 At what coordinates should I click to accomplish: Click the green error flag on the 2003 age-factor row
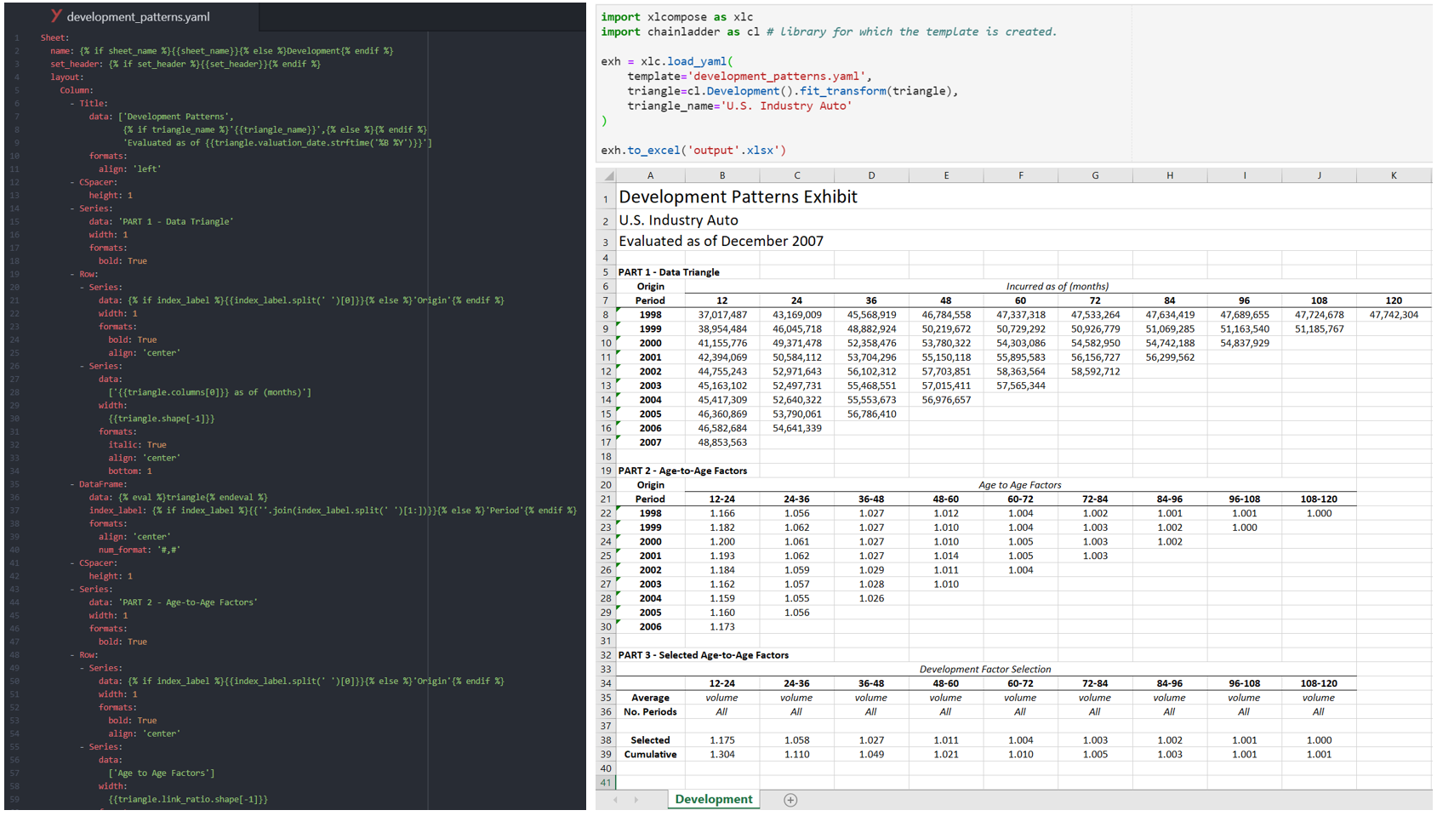click(x=620, y=580)
